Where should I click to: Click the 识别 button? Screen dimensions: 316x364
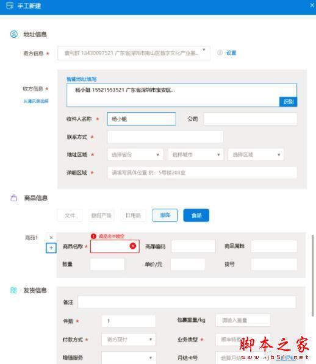pos(288,102)
